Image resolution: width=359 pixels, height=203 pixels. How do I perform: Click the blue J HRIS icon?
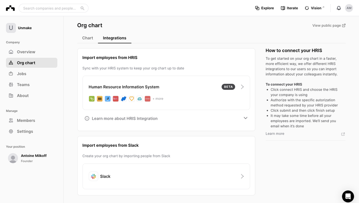[x=107, y=99]
